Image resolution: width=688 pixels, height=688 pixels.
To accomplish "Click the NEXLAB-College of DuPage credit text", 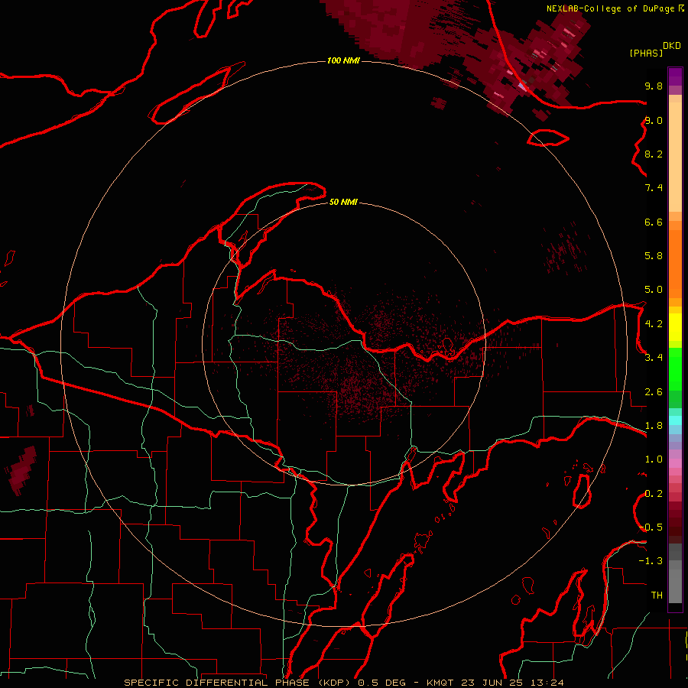I will [x=610, y=8].
